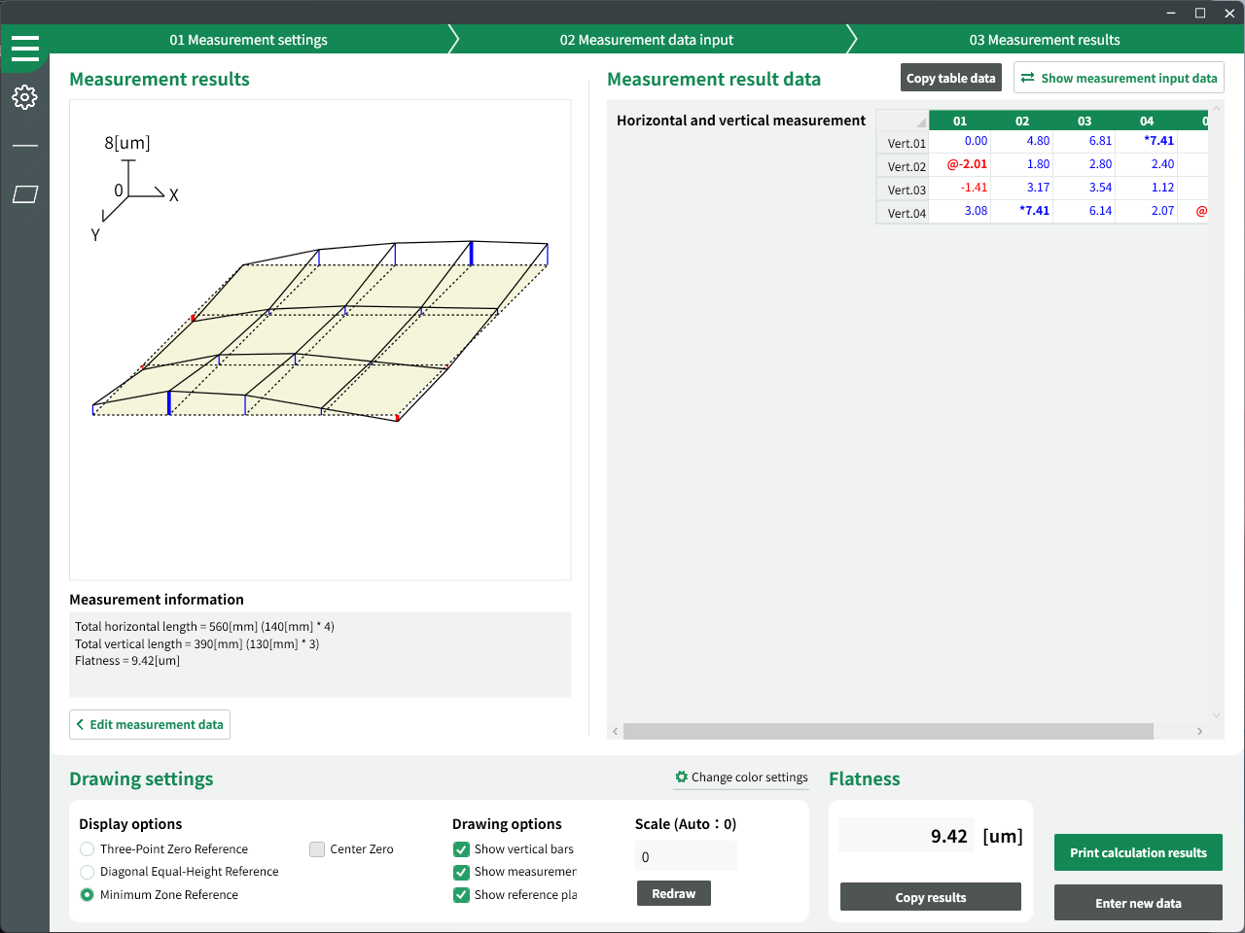
Task: Enable the Center Zero checkbox
Action: click(317, 849)
